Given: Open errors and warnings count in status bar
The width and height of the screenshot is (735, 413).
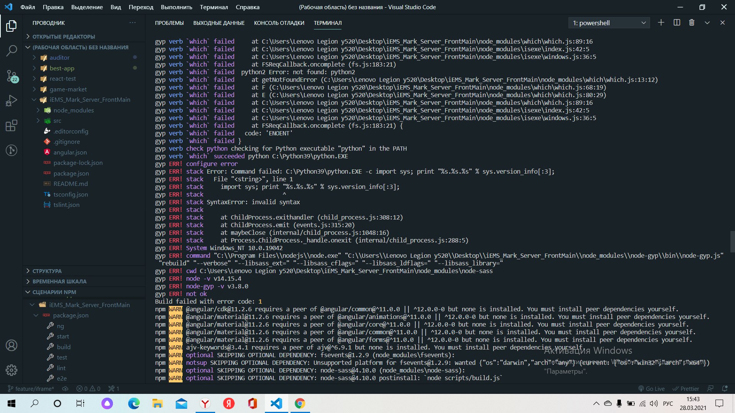Looking at the screenshot, I should (x=88, y=389).
